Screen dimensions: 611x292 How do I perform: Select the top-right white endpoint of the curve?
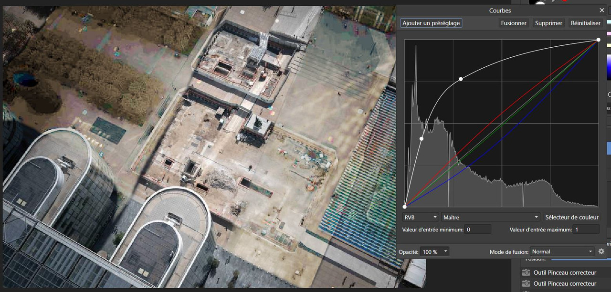[x=598, y=40]
